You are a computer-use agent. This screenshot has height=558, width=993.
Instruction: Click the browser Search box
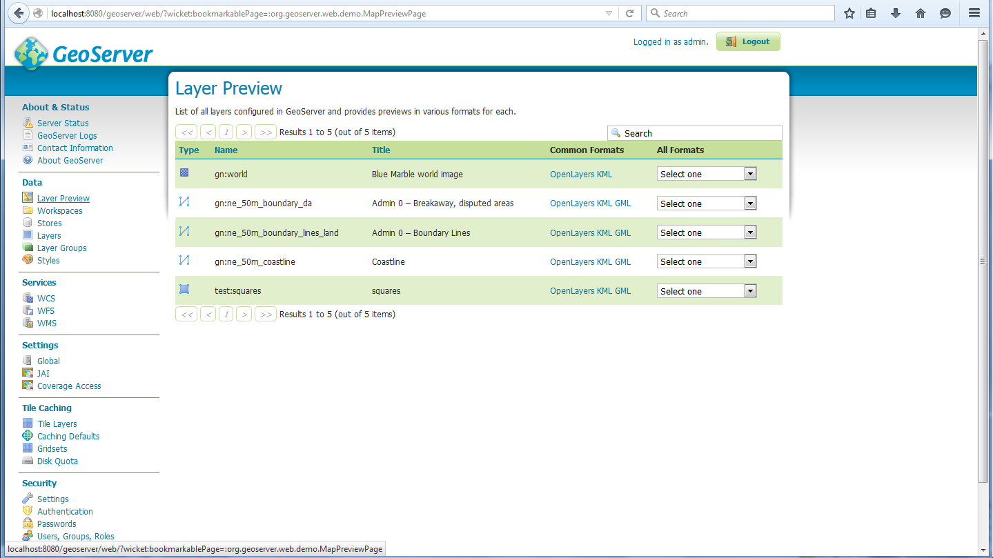(740, 13)
